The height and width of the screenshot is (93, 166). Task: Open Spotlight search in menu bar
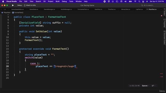139,2
